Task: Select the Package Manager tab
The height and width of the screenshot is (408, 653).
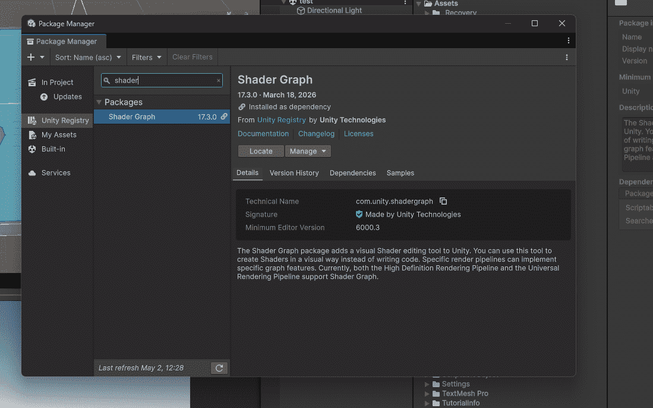Action: point(64,41)
